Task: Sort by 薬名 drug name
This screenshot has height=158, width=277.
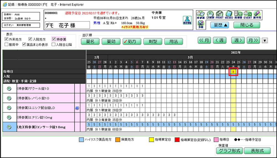Action: pos(90,42)
